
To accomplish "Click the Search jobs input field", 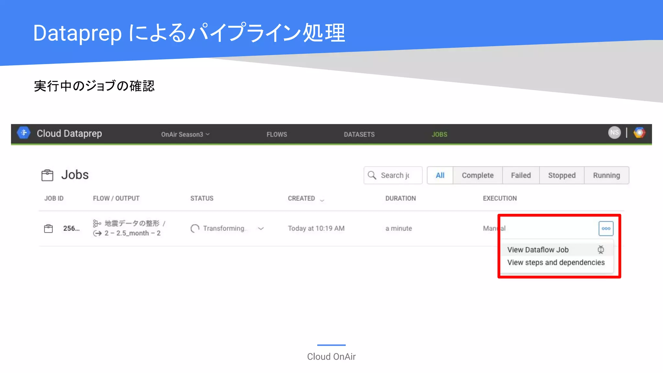I will point(393,175).
